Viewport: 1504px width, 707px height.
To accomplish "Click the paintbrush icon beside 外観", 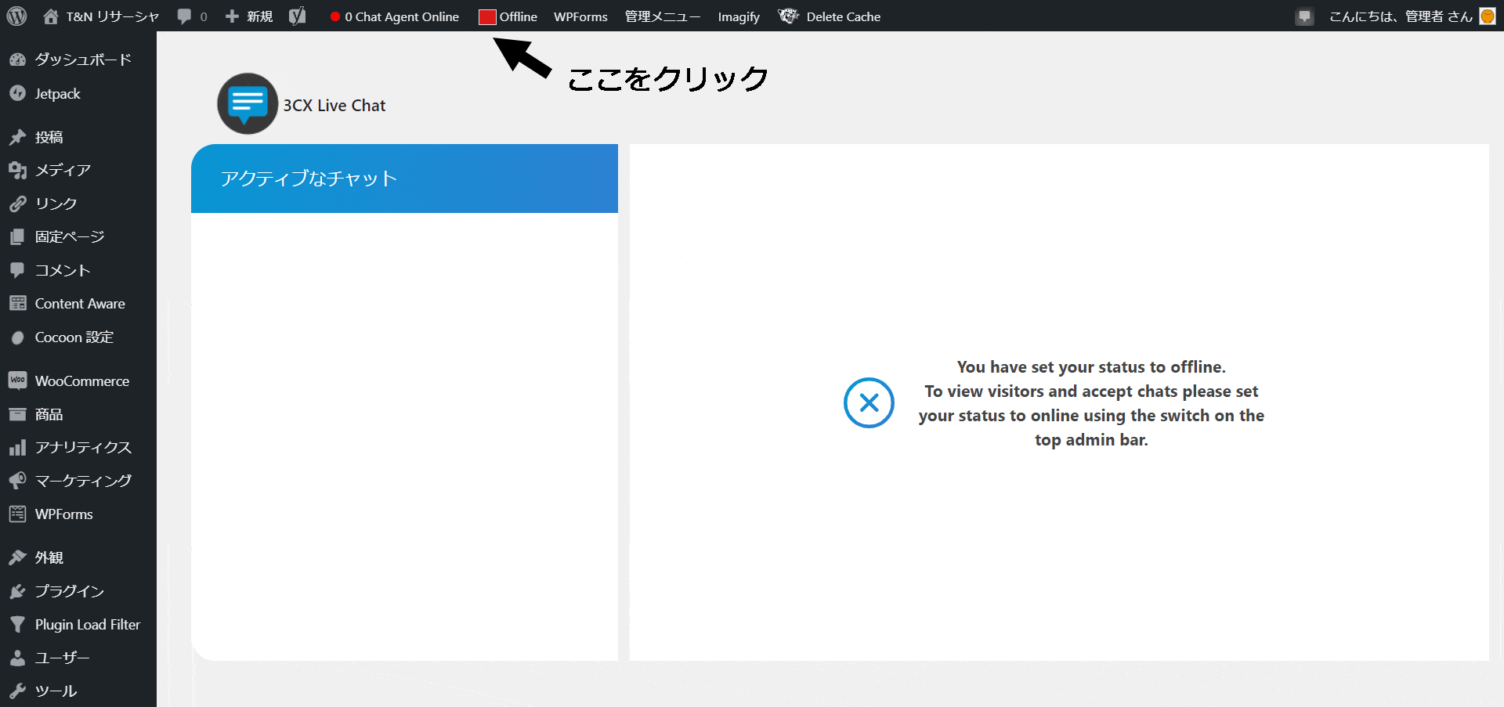I will (x=17, y=557).
